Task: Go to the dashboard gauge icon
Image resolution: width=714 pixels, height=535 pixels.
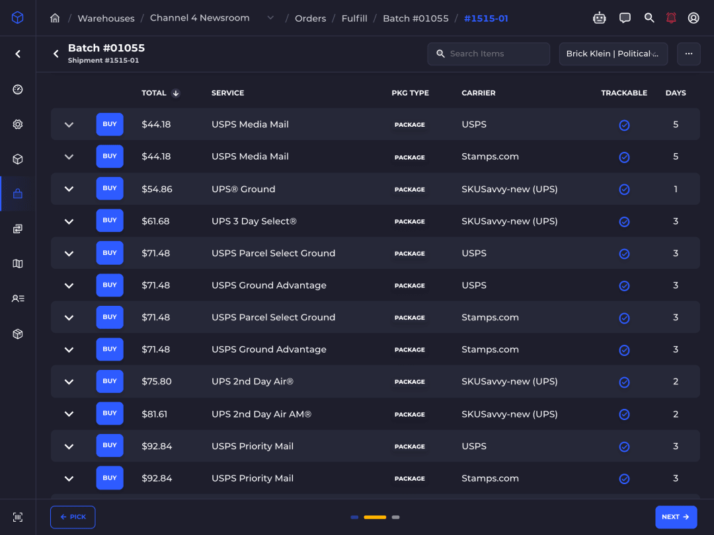Action: coord(18,89)
